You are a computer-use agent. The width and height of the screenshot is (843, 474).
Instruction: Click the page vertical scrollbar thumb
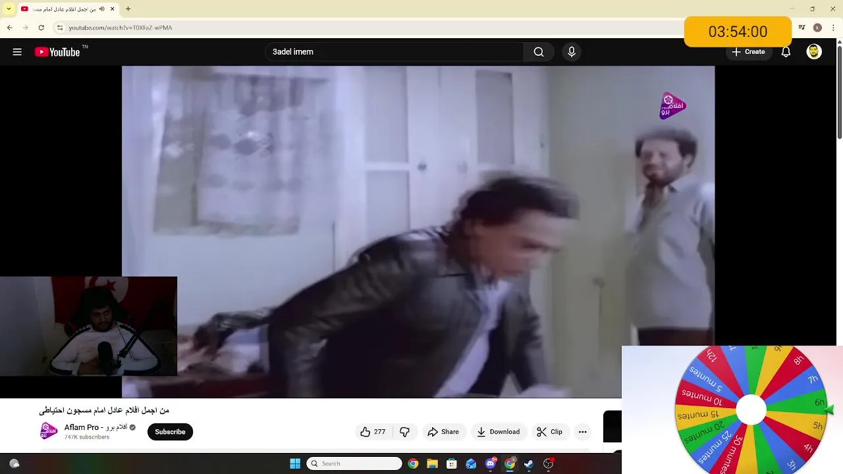839,92
